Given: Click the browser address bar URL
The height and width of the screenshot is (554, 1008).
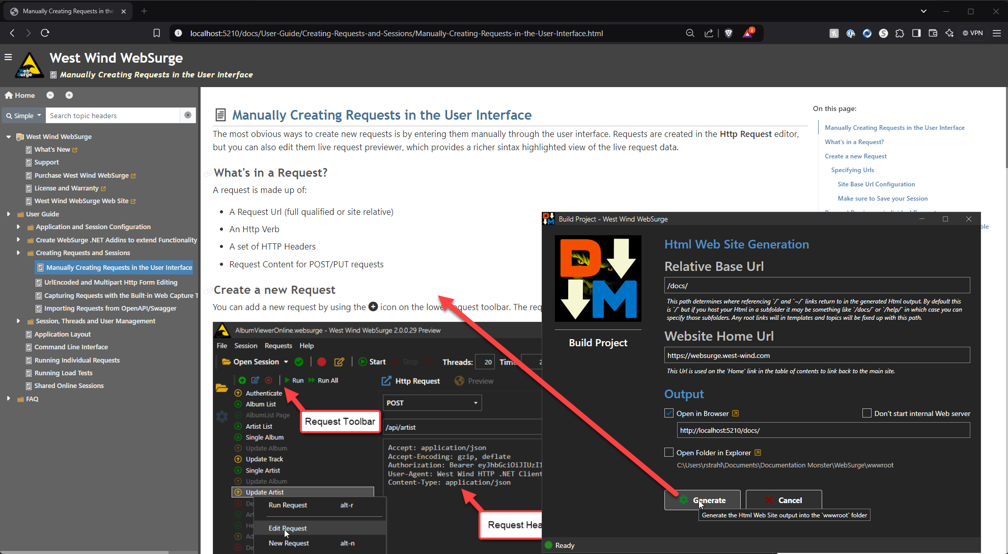Looking at the screenshot, I should coord(397,33).
